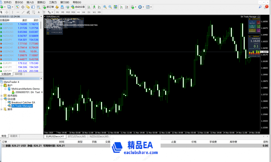The height and width of the screenshot is (162, 271).
Task: Expand the 技术指标 tree node
Action: click(2, 96)
